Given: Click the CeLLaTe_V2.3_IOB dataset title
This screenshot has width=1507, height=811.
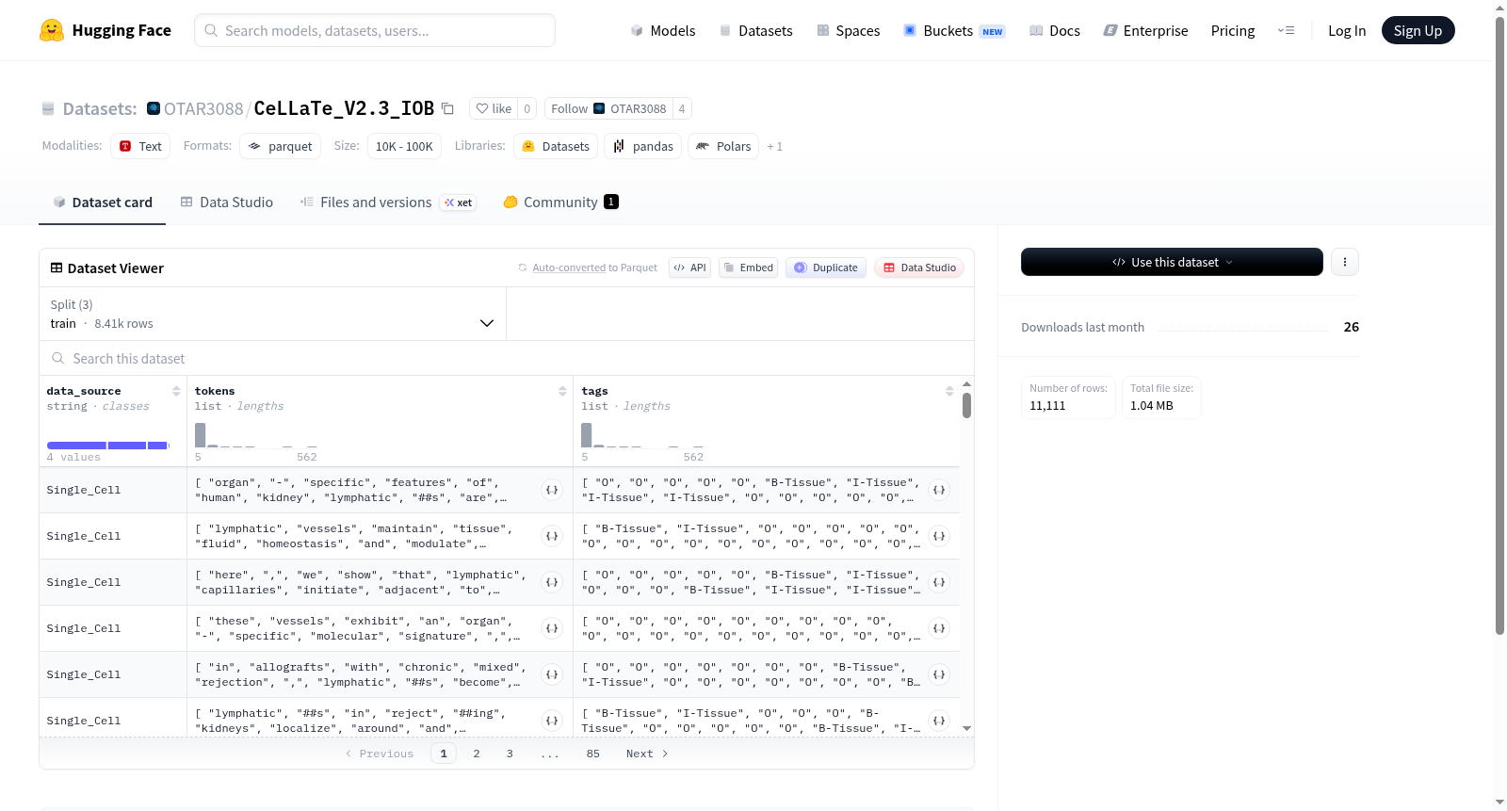Looking at the screenshot, I should [344, 108].
